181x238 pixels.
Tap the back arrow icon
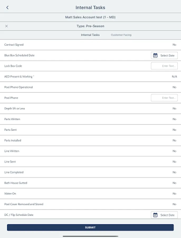[7, 8]
